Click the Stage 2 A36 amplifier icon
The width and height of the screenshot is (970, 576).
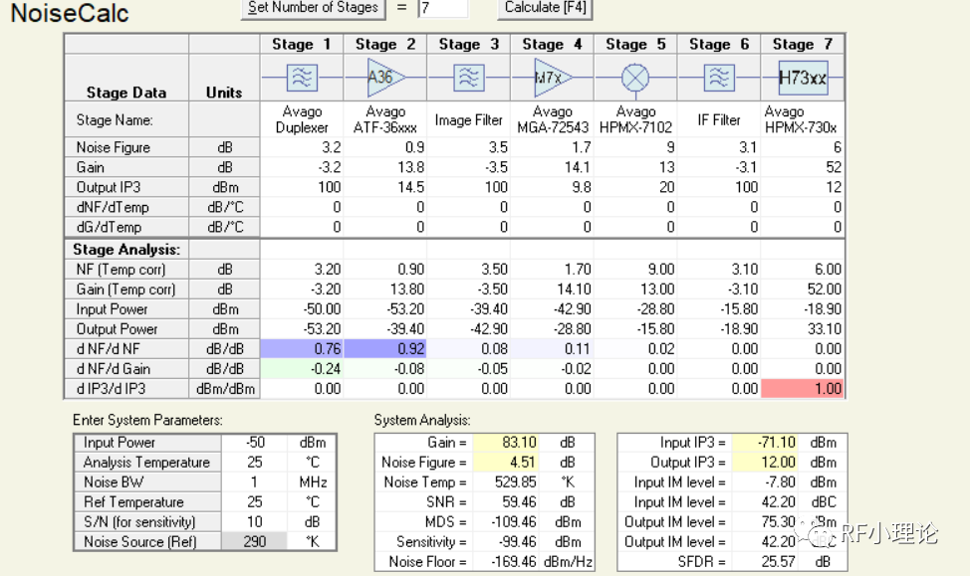(385, 78)
